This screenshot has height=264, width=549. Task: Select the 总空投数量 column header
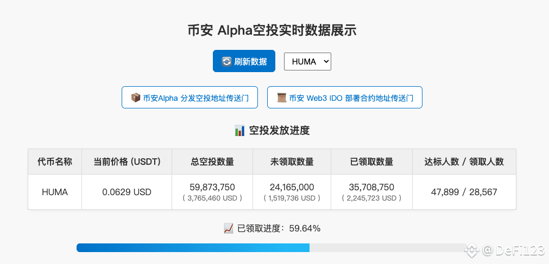pyautogui.click(x=212, y=162)
